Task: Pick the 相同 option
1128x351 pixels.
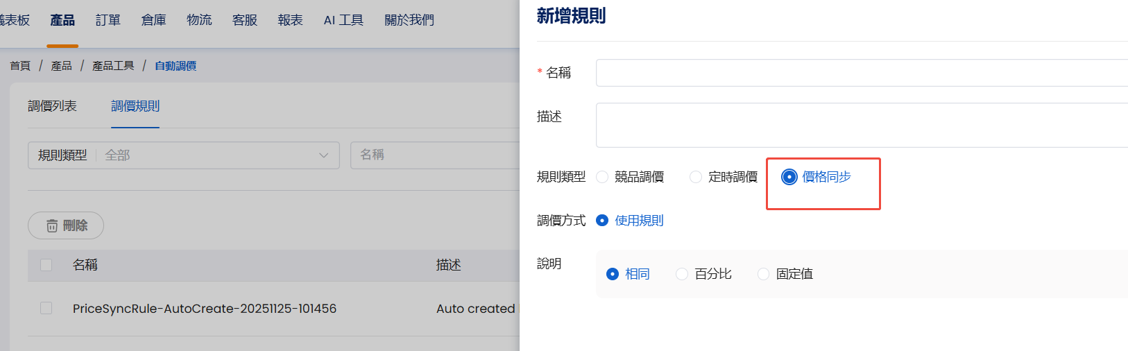Action: pos(613,274)
